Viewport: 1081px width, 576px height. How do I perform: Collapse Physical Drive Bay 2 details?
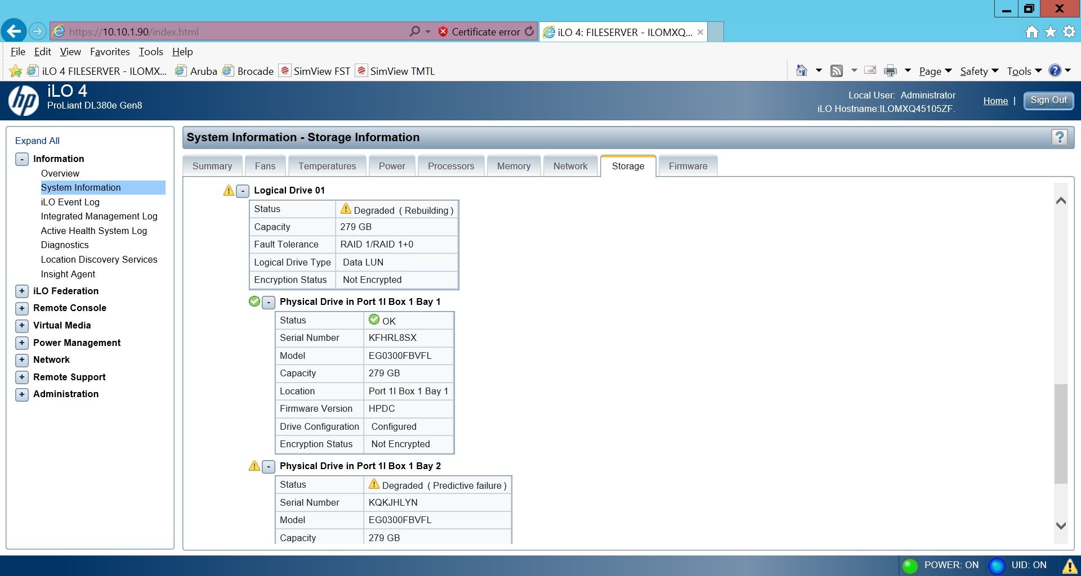click(x=269, y=467)
